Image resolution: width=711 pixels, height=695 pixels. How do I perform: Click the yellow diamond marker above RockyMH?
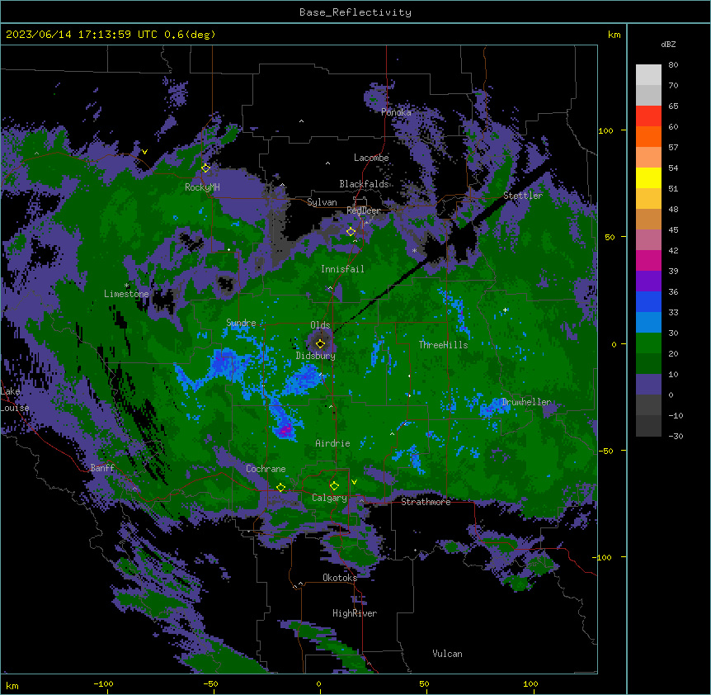point(206,168)
